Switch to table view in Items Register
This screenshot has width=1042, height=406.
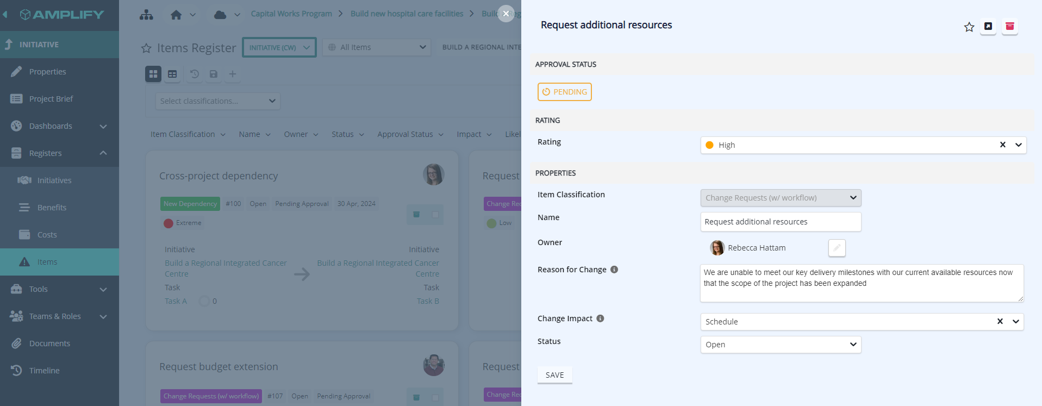click(172, 74)
